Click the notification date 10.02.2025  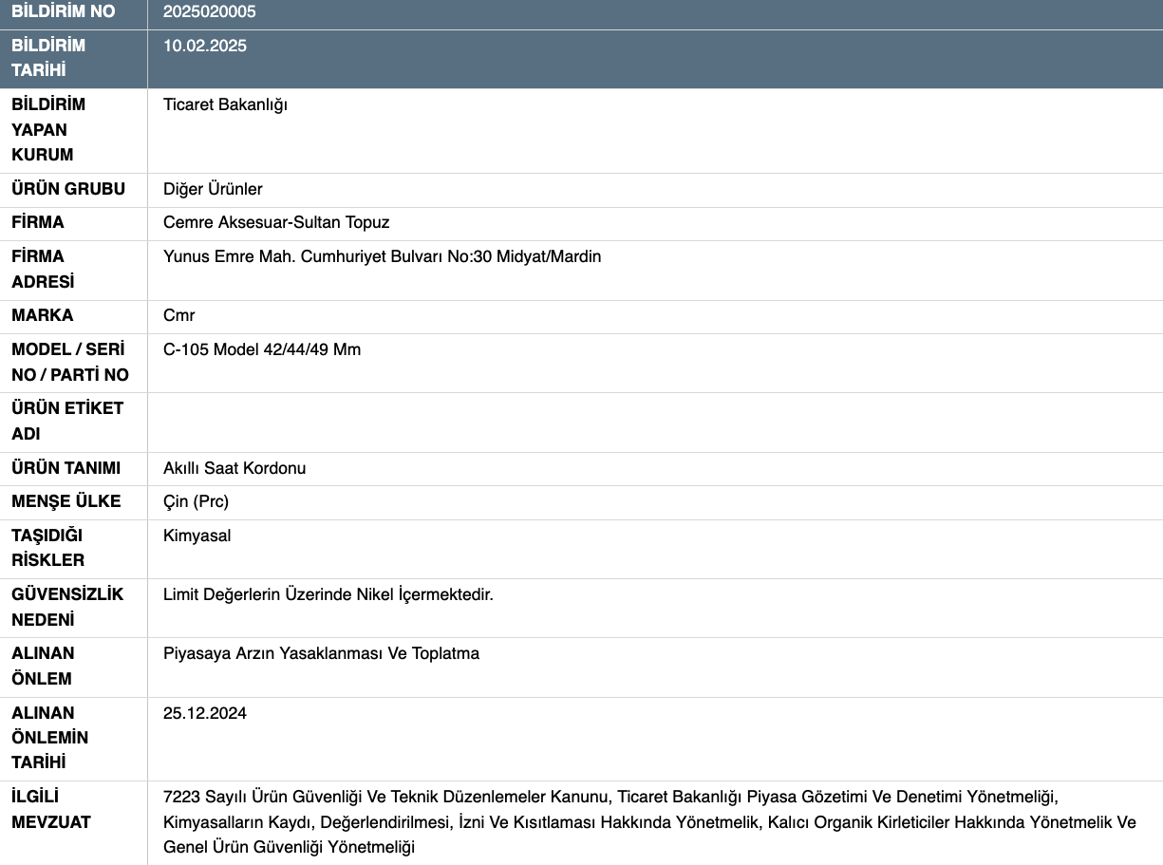[x=204, y=46]
